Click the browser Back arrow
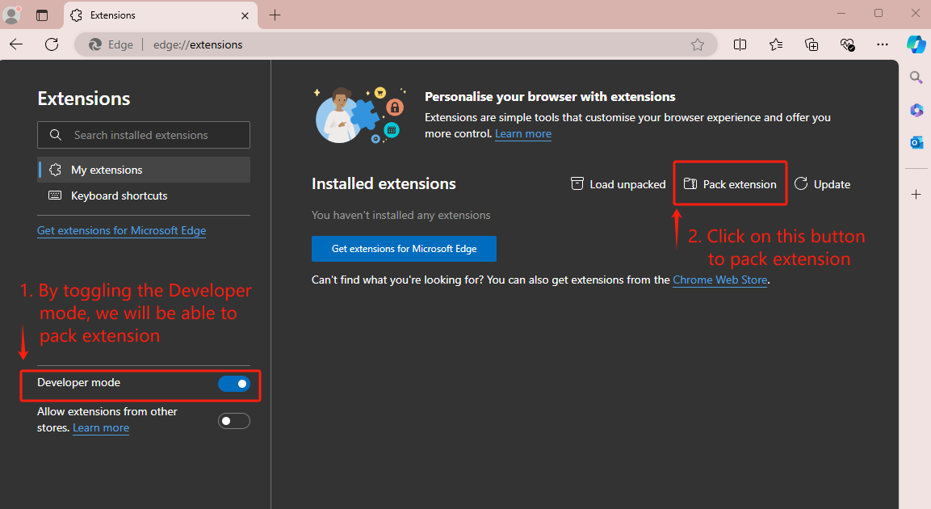The width and height of the screenshot is (931, 509). pos(16,44)
